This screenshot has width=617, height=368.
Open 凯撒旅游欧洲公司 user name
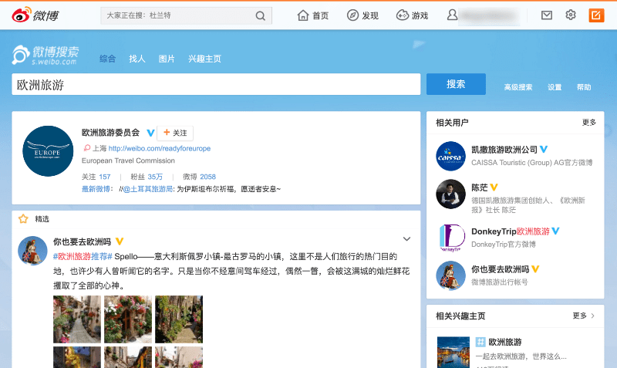[504, 150]
